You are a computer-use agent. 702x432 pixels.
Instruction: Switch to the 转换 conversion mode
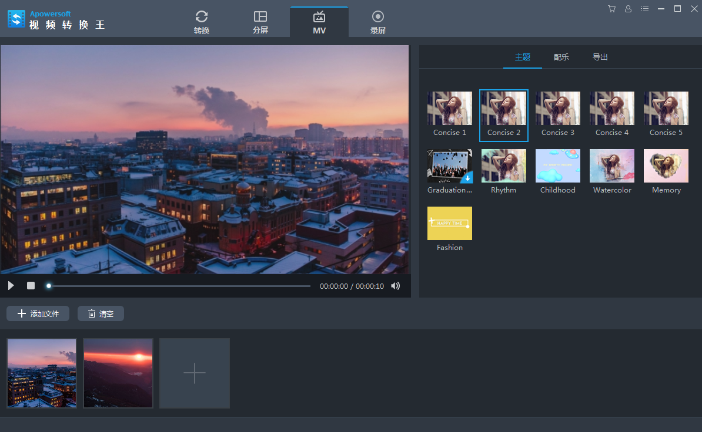[202, 21]
